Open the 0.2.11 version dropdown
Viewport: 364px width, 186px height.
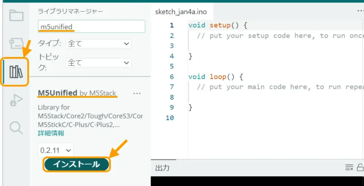[x=56, y=150]
